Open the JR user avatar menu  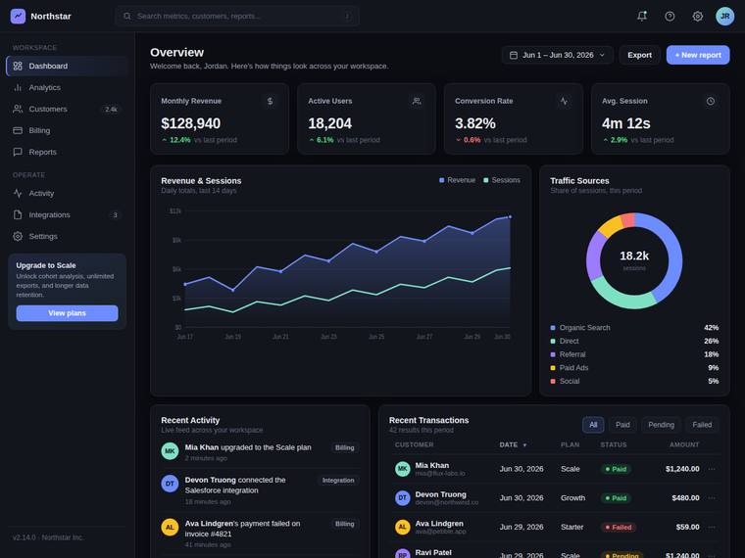click(725, 16)
